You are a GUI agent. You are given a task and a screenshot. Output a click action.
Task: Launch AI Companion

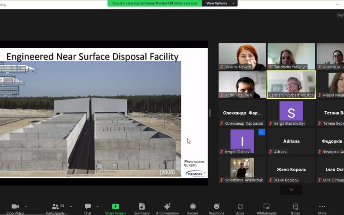[x=167, y=209]
